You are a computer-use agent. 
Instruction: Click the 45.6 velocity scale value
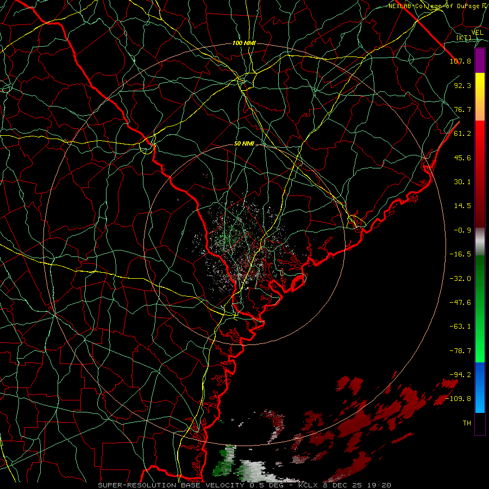coord(462,158)
